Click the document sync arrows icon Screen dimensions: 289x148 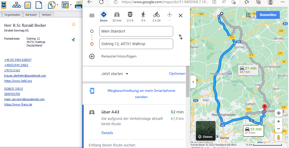tap(52, 5)
